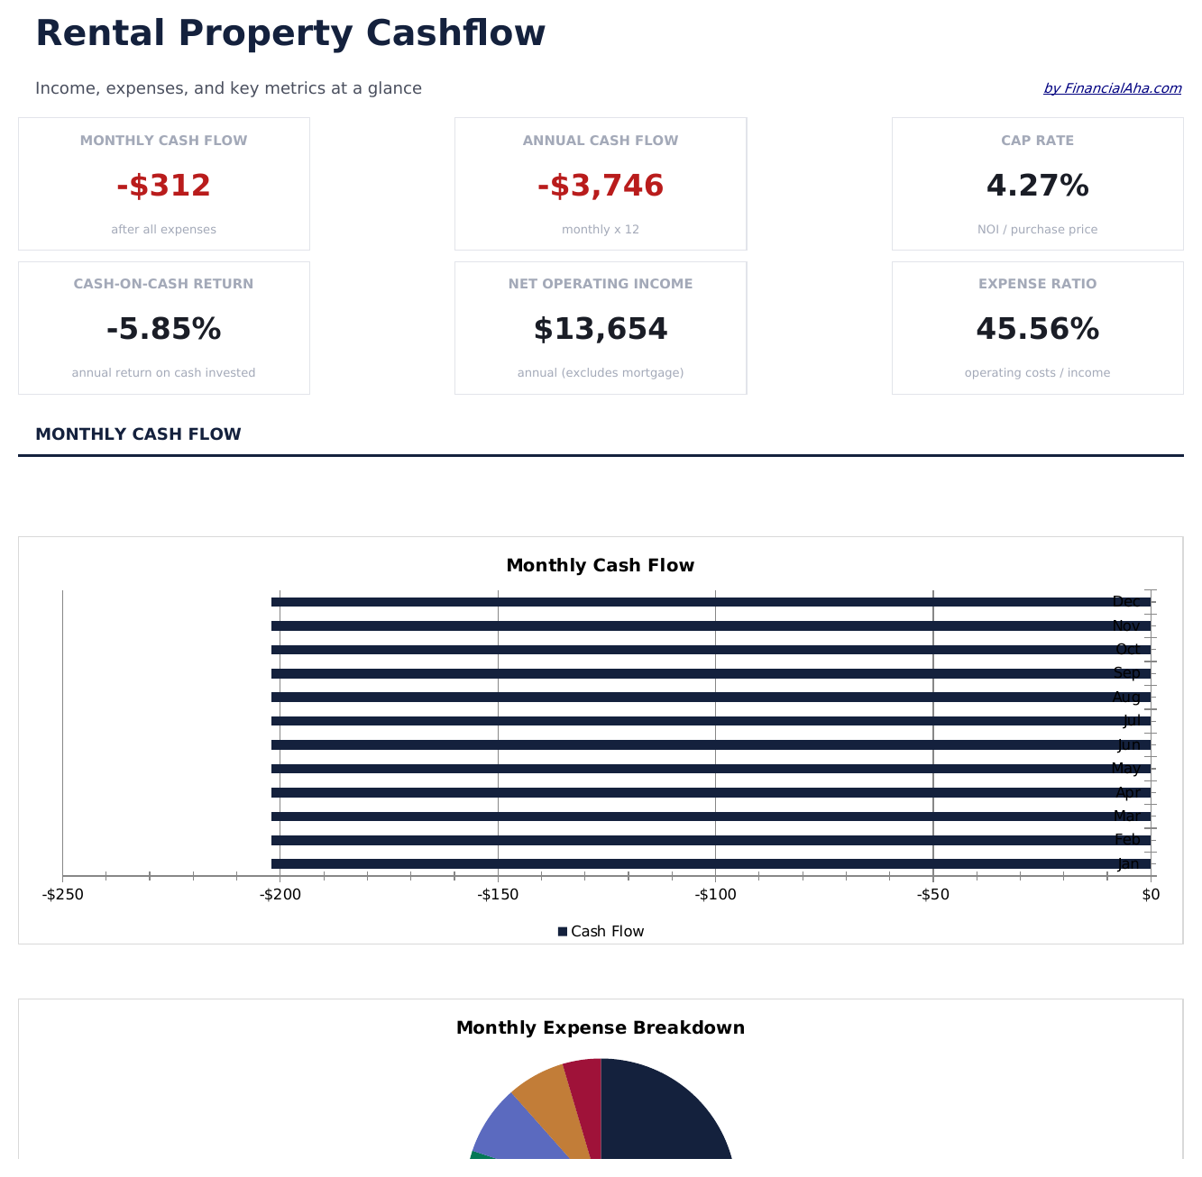Select the Monthly Cash Flow -$312 card

(163, 184)
